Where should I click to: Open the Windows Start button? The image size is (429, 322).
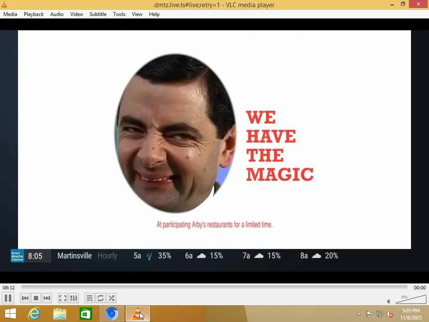10,314
